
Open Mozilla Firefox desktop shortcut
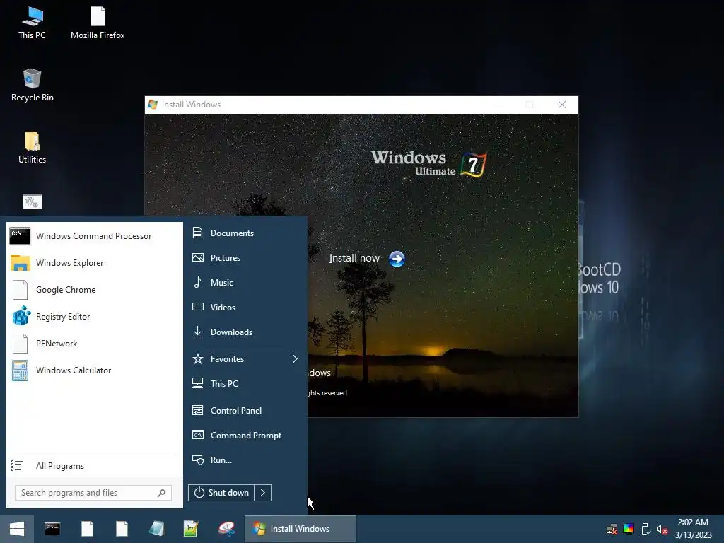pos(98,23)
